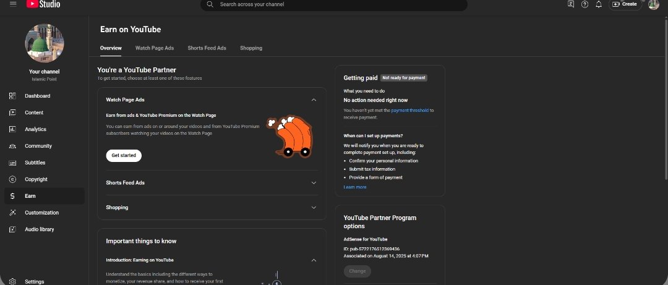This screenshot has width=668, height=285.
Task: Click the Important things to know heading
Action: point(141,241)
